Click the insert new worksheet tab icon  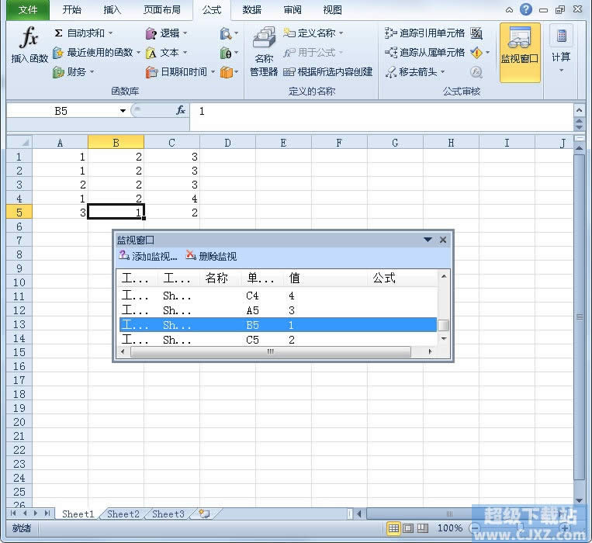pyautogui.click(x=204, y=514)
